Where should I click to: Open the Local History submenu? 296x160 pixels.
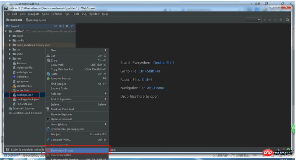point(77,124)
